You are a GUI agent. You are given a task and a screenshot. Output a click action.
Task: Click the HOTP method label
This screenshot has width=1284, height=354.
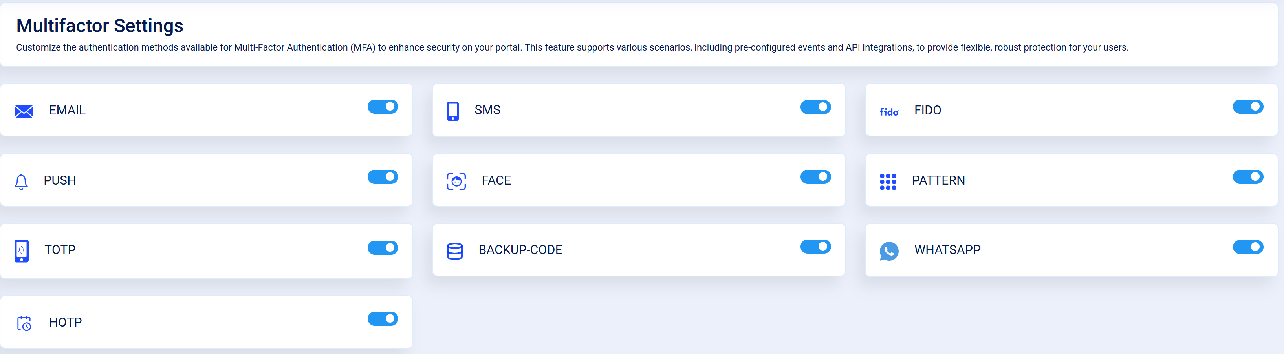coord(65,322)
